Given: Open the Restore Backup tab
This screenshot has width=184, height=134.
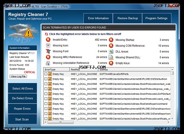Looking at the screenshot, I should click(128, 18).
